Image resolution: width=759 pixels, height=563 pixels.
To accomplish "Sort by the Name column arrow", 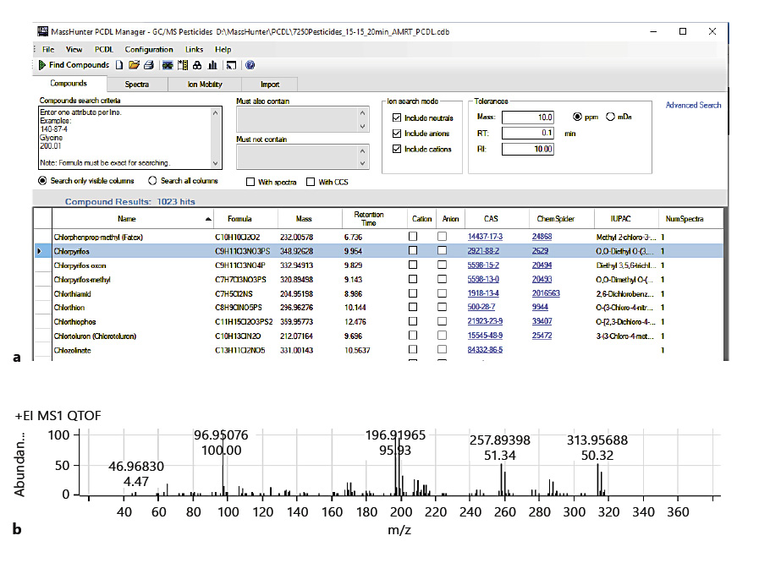I will coord(208,219).
